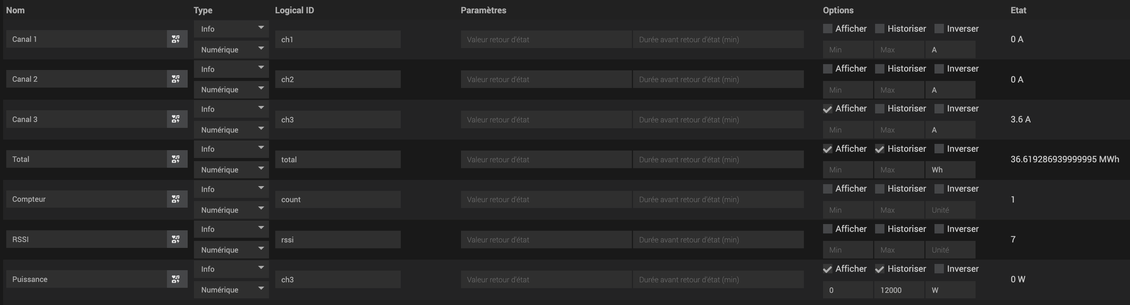Open the Info type dropdown for Compteur
The image size is (1130, 305).
[x=231, y=189]
